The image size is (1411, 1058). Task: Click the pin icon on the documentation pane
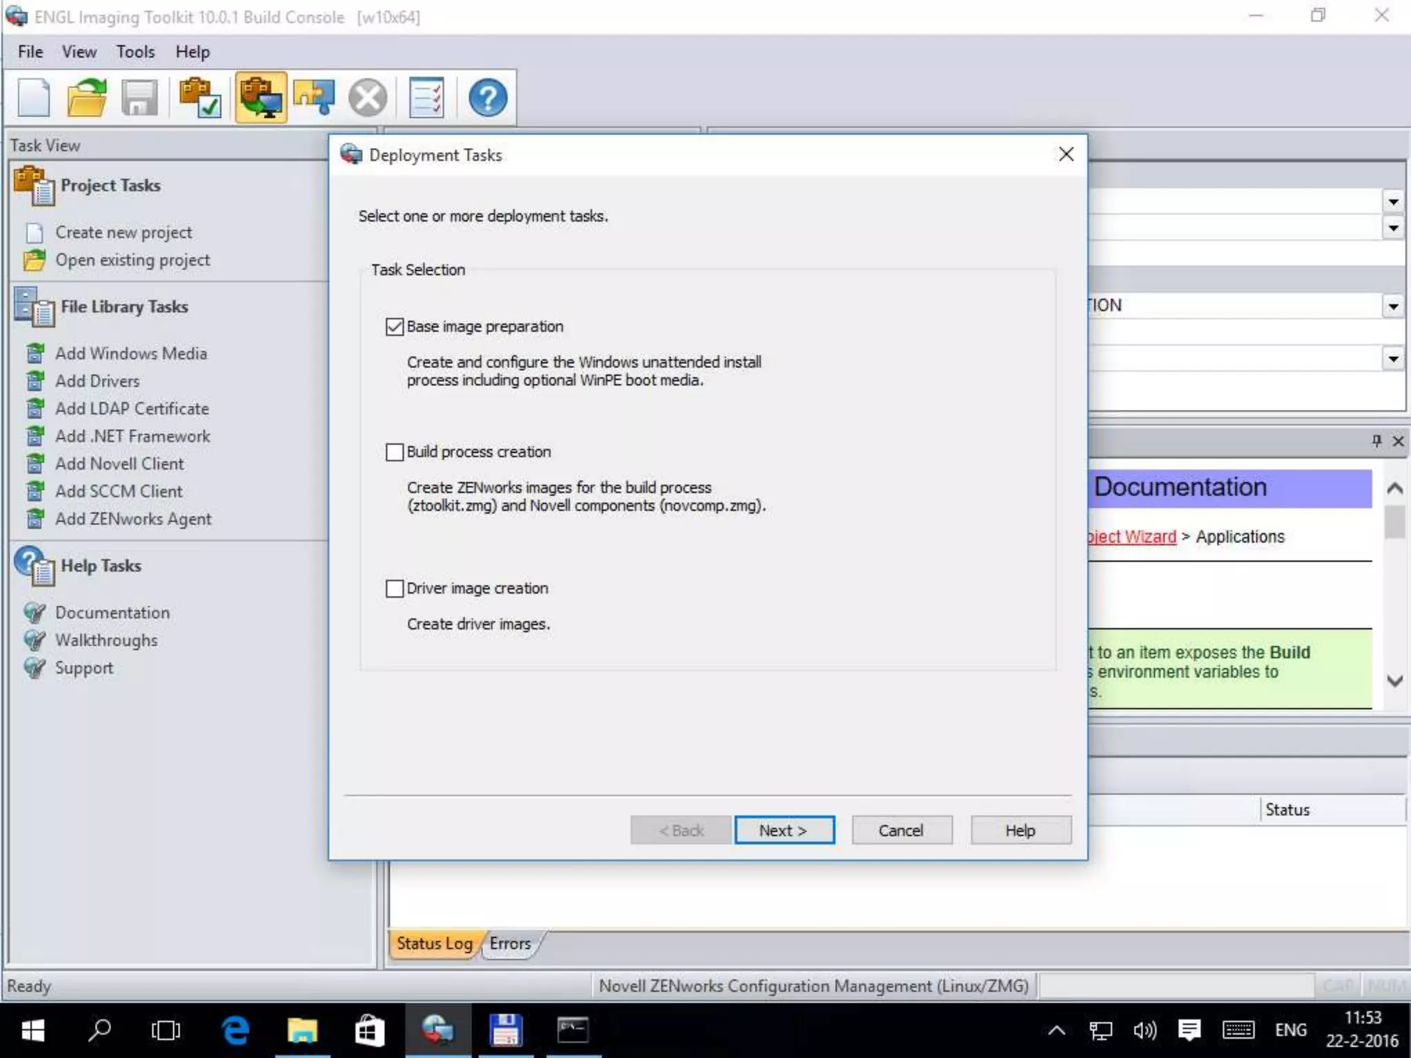1377,441
